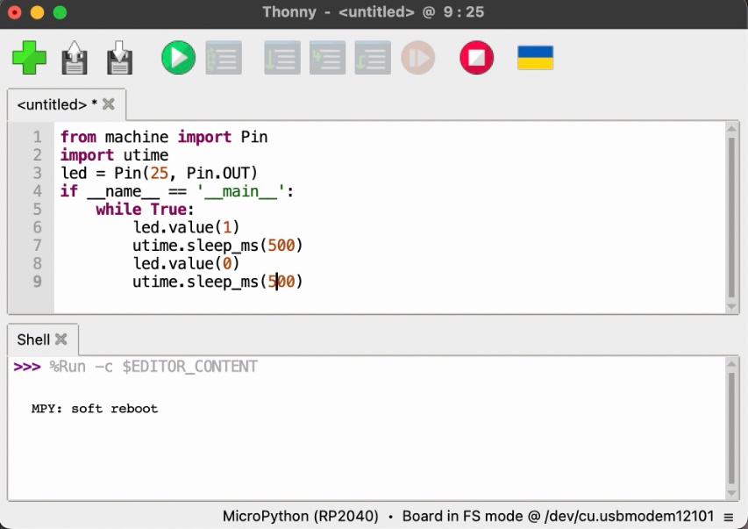
Task: Click the Resume debugger icon
Action: pyautogui.click(x=418, y=58)
